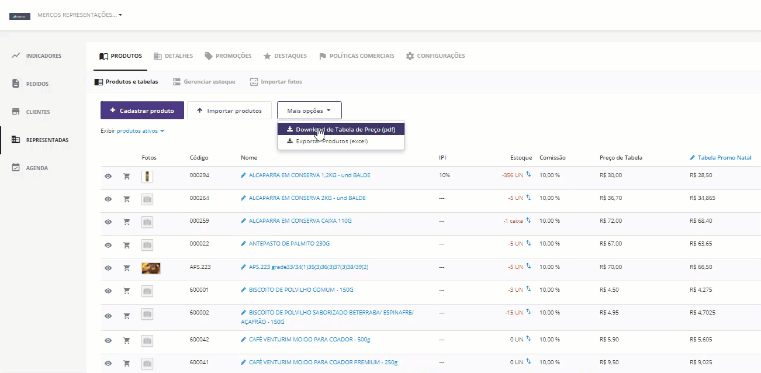Click eye icon for BISCOITO DE POLVILHO COMUM

[x=108, y=291]
